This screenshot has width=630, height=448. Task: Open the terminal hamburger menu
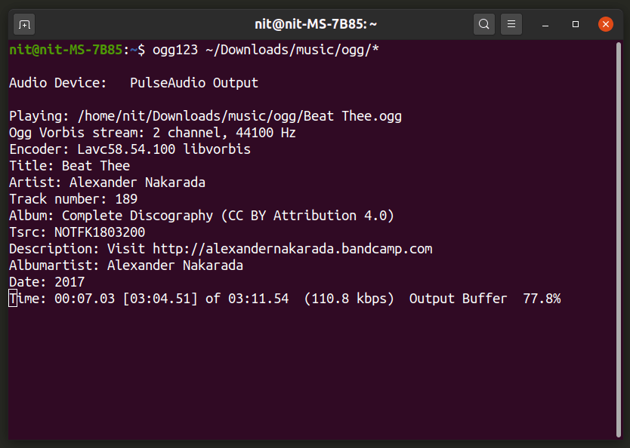(511, 23)
